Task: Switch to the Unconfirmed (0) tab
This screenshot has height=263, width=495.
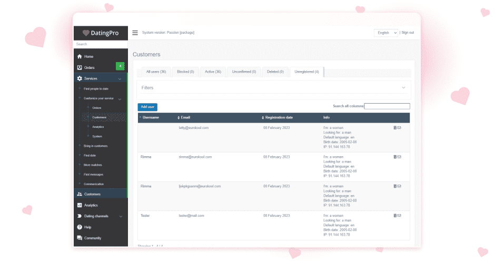Action: coord(244,72)
